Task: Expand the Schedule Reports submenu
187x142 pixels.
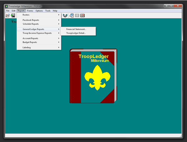Action: [39, 24]
